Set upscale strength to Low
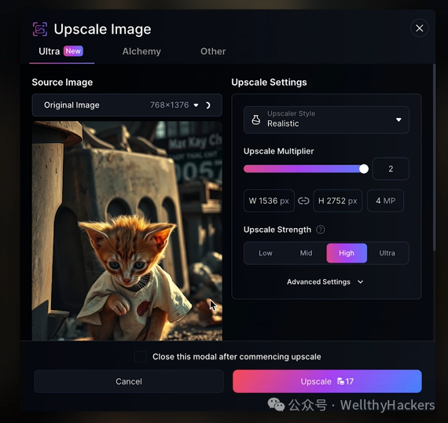The width and height of the screenshot is (448, 423). (x=266, y=253)
